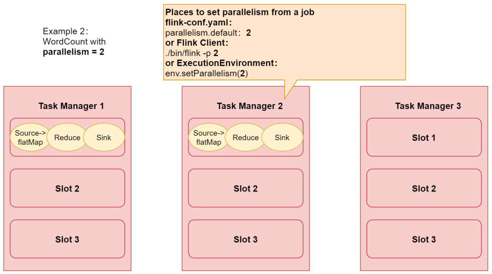Select the './bin/flink -p 2' command text

point(191,53)
